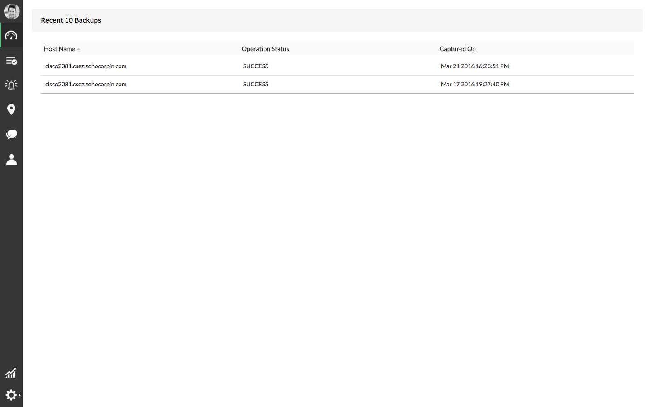Select the Mar 21 2016 16:23:51 timestamp
652x407 pixels.
click(x=475, y=66)
